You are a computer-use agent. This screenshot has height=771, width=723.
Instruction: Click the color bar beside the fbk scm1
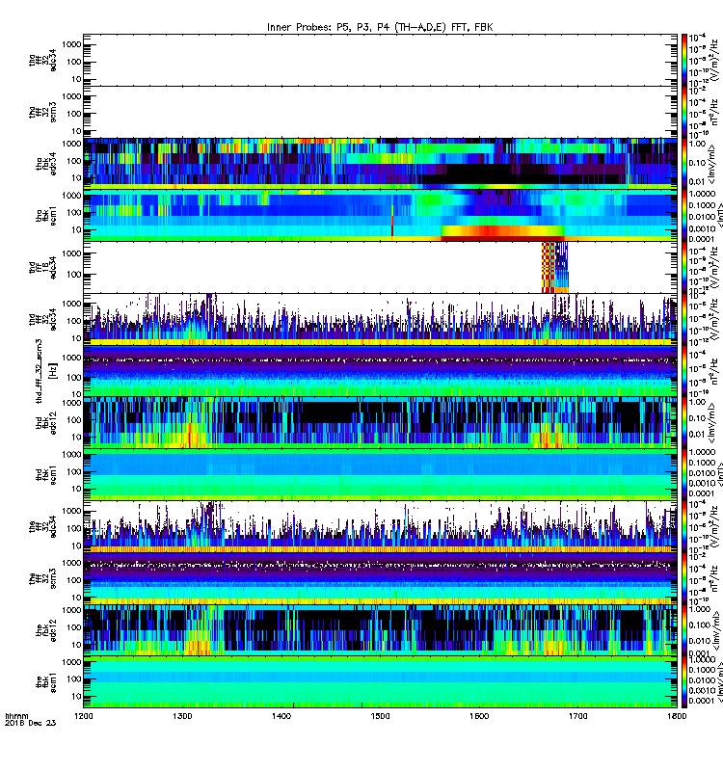pyautogui.click(x=684, y=682)
